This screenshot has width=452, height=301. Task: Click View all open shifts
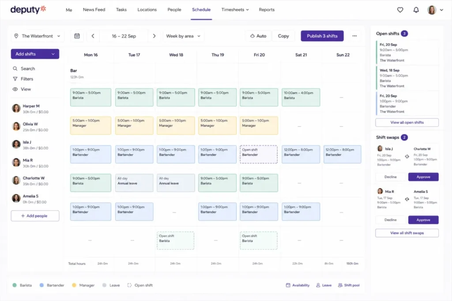tap(407, 123)
